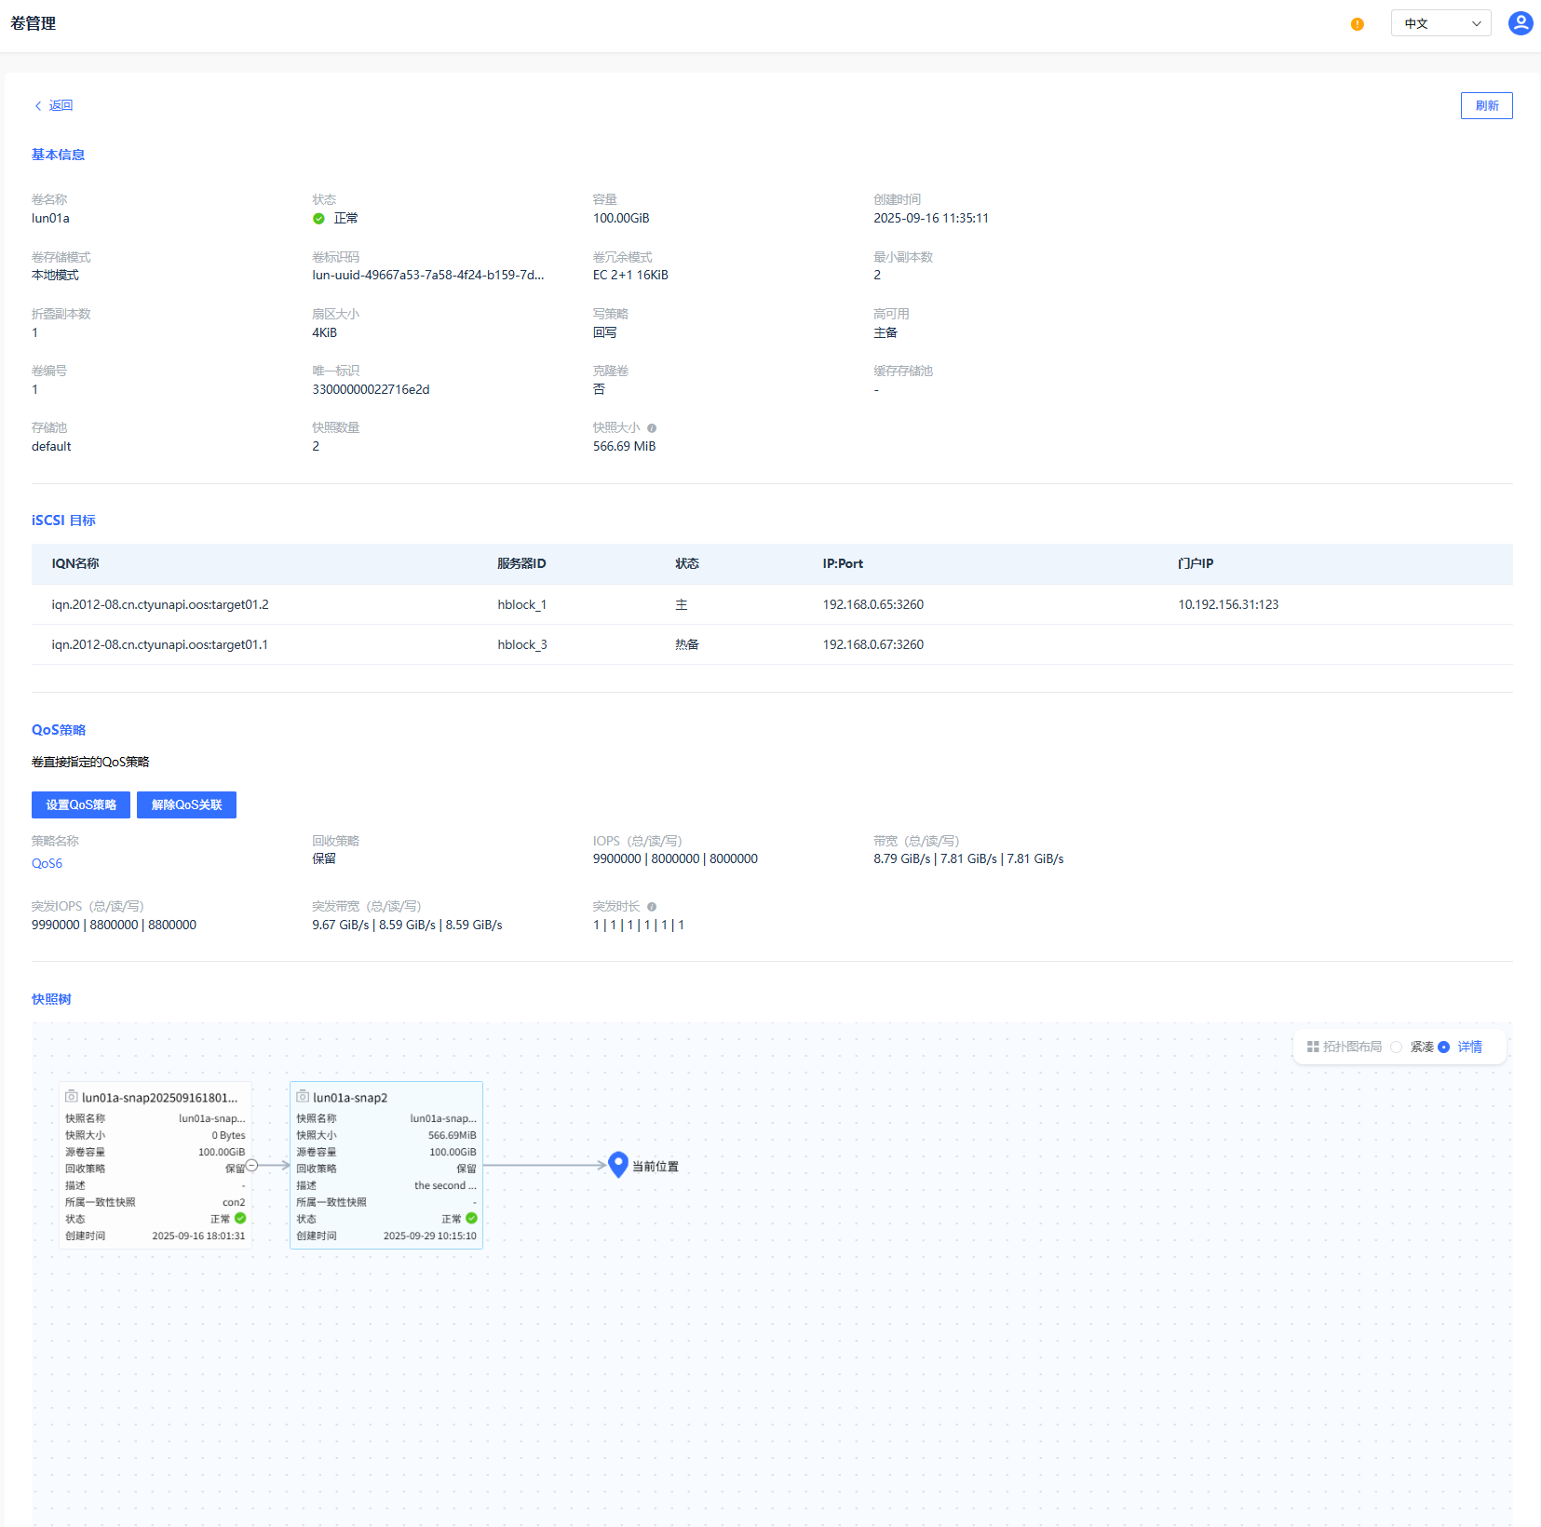Click camera icon on lun01a-snap202509161801 node
The height and width of the screenshot is (1527, 1541).
click(72, 1097)
